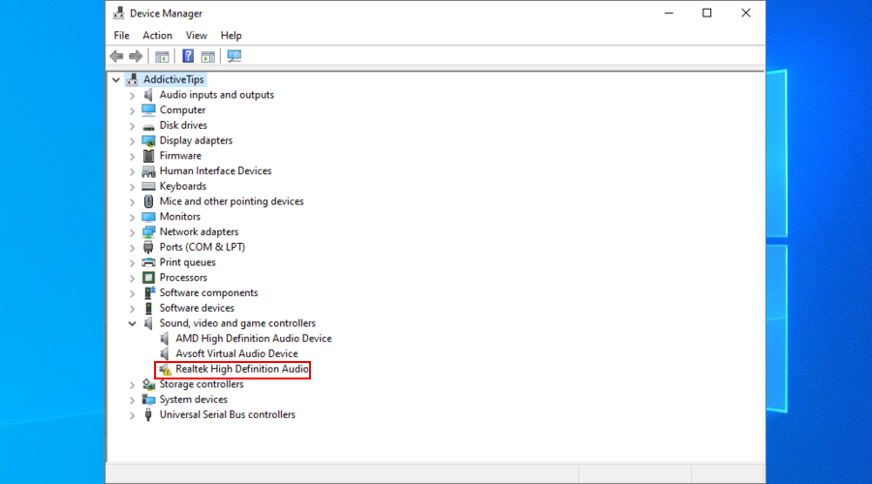Viewport: 872px width, 484px height.
Task: Expand the Display adapters chevron
Action: point(132,141)
